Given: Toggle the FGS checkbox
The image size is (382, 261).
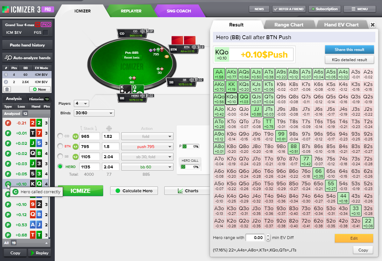Looking at the screenshot, I should pyautogui.click(x=46, y=32).
